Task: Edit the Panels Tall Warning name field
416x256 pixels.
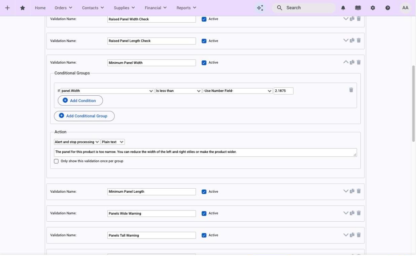Action: click(151, 235)
